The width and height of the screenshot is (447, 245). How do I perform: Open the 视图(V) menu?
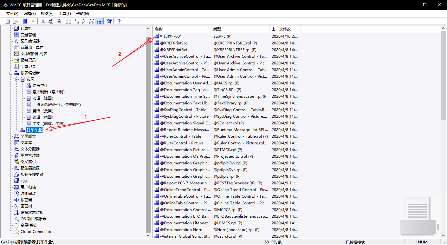[x=47, y=14]
